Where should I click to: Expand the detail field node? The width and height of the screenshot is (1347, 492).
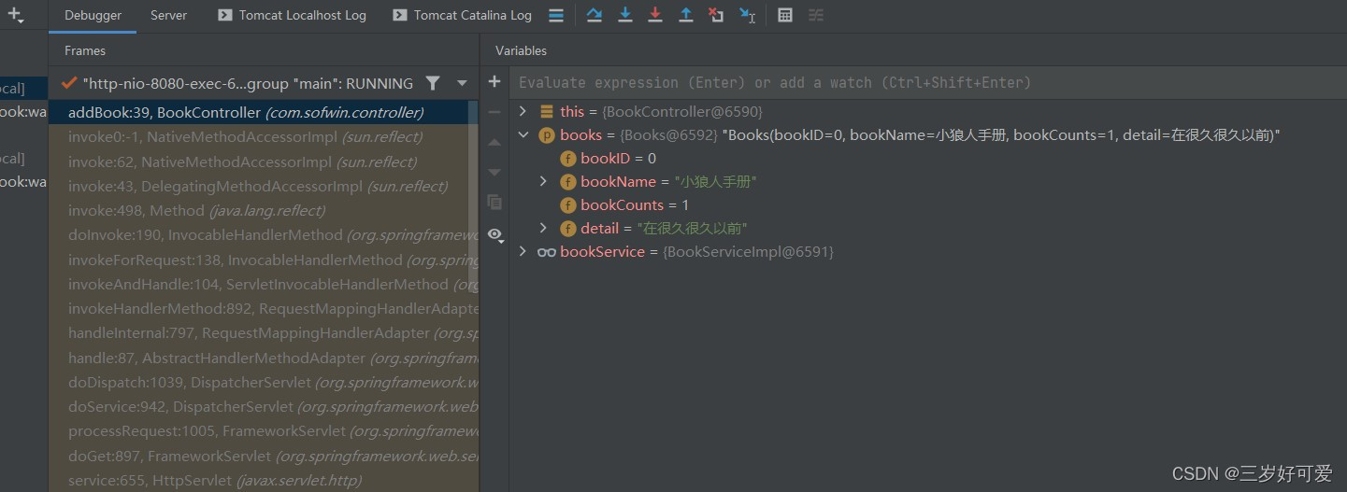tap(543, 228)
